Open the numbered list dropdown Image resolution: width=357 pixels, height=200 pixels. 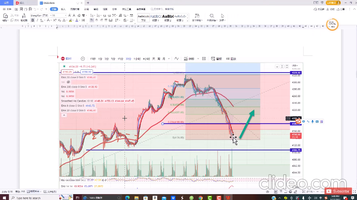tap(100, 16)
